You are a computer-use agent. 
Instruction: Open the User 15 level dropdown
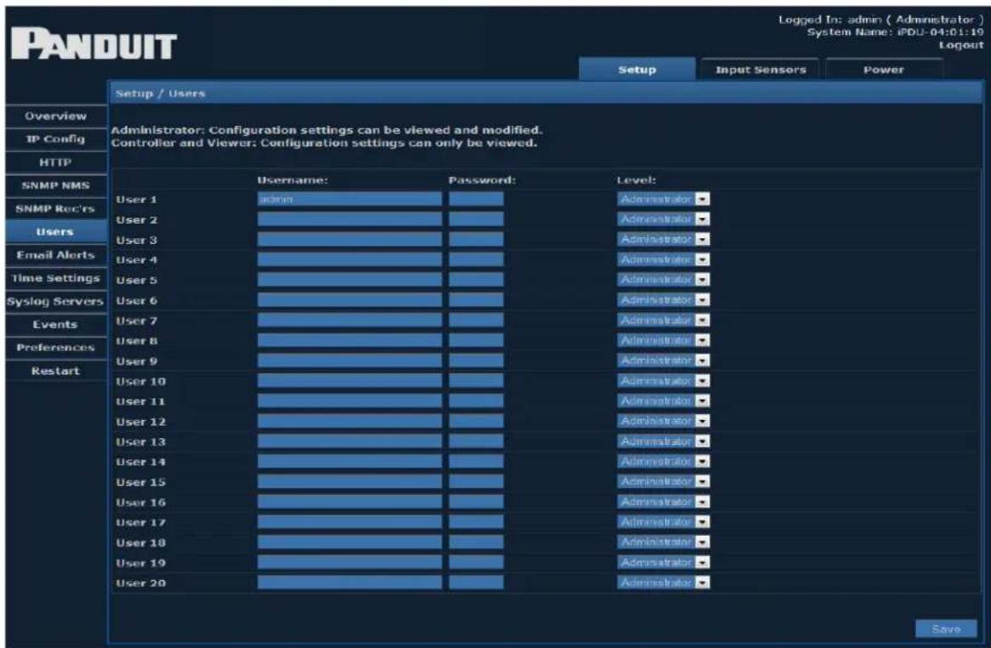pyautogui.click(x=664, y=482)
